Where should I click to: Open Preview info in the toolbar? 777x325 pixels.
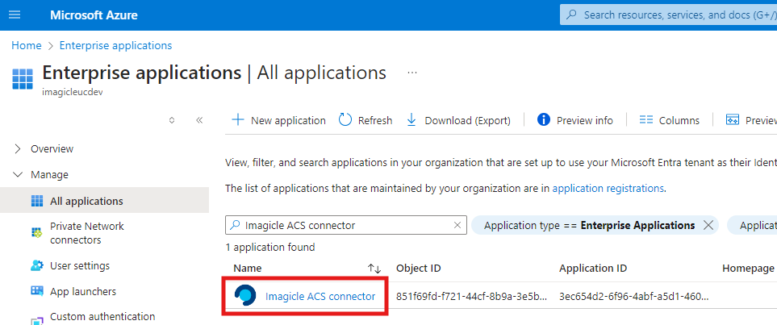(x=575, y=120)
